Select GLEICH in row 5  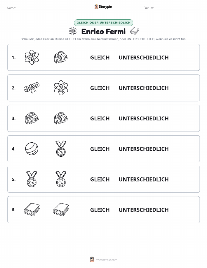[100, 179]
